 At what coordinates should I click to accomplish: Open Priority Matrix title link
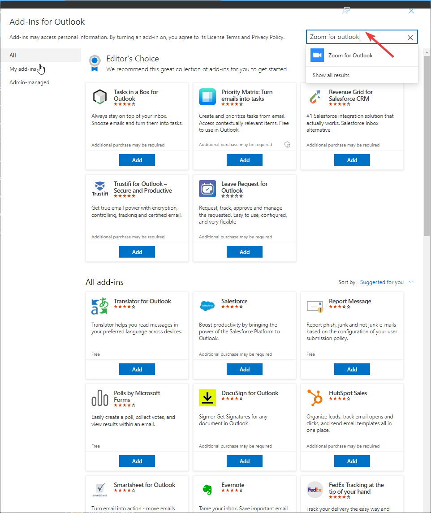coord(247,95)
